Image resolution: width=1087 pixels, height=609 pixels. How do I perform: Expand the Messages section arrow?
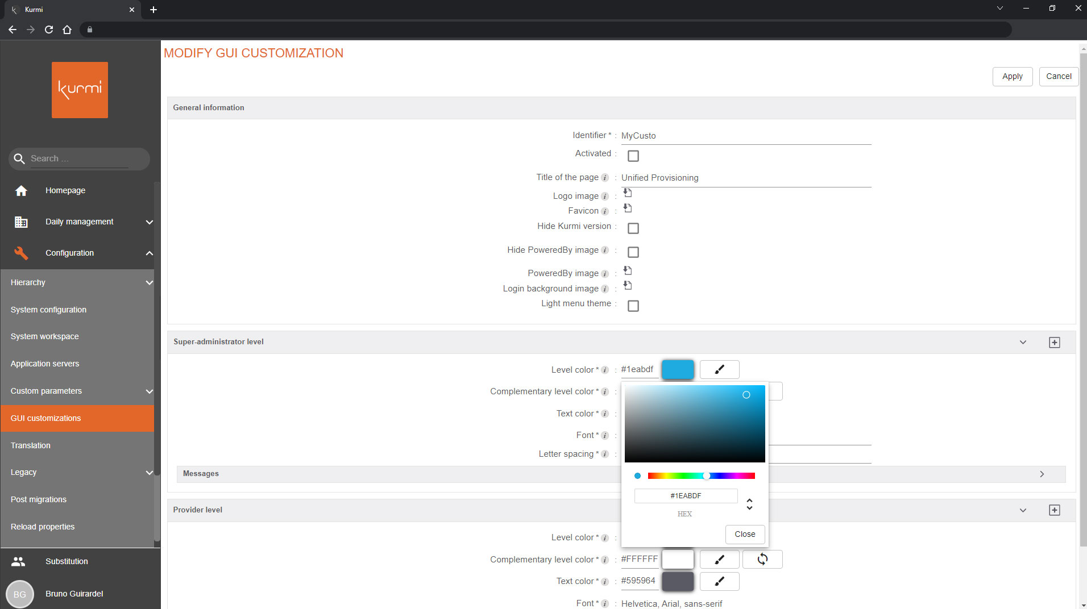pos(1042,474)
